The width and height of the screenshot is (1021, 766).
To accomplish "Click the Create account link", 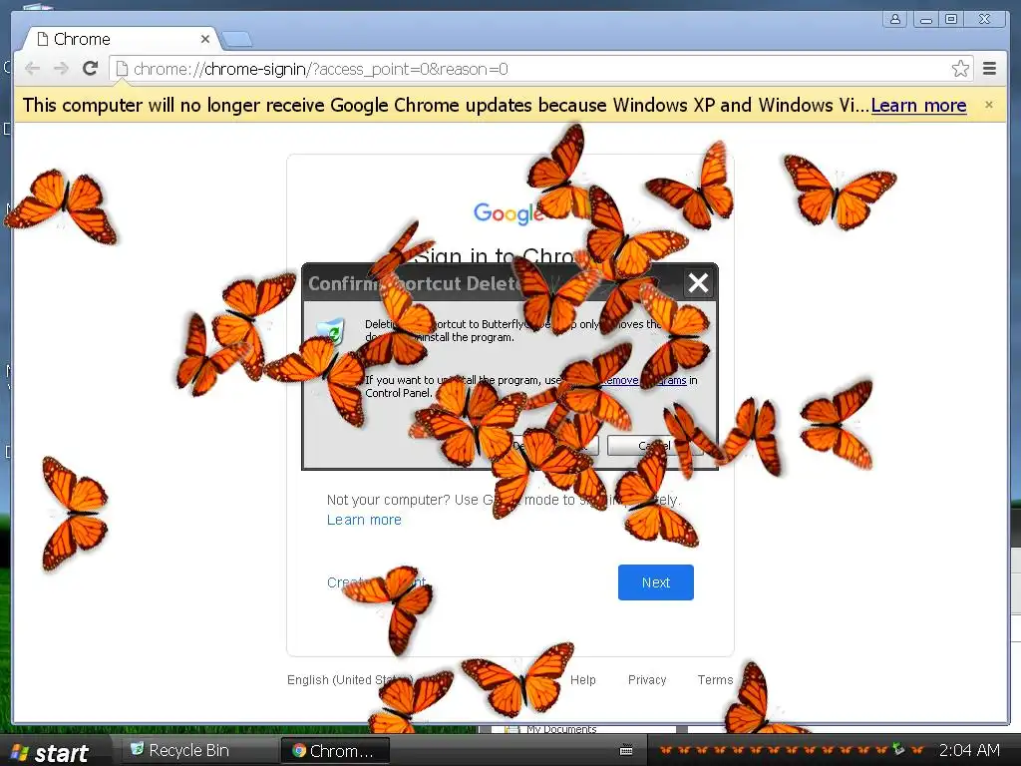I will point(376,582).
